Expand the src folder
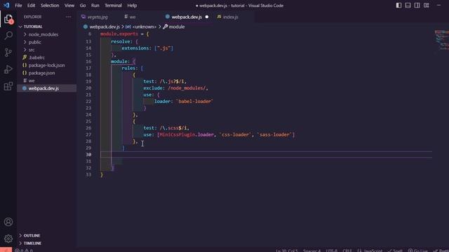Viewport: 449px width, 252px height. [x=25, y=50]
